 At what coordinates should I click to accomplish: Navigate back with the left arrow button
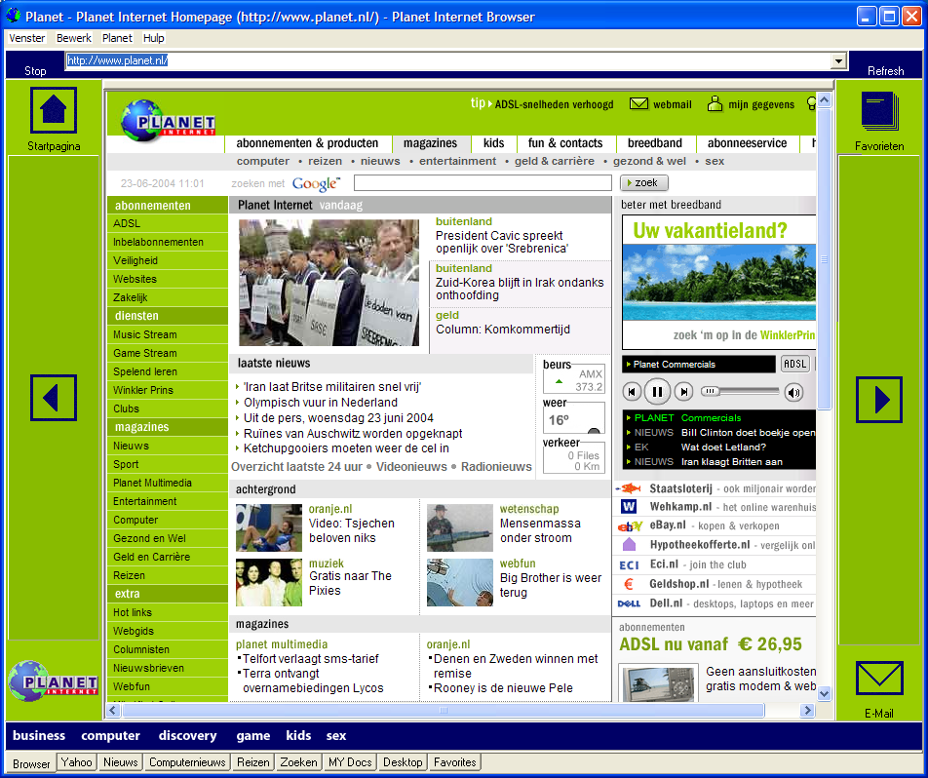[54, 398]
